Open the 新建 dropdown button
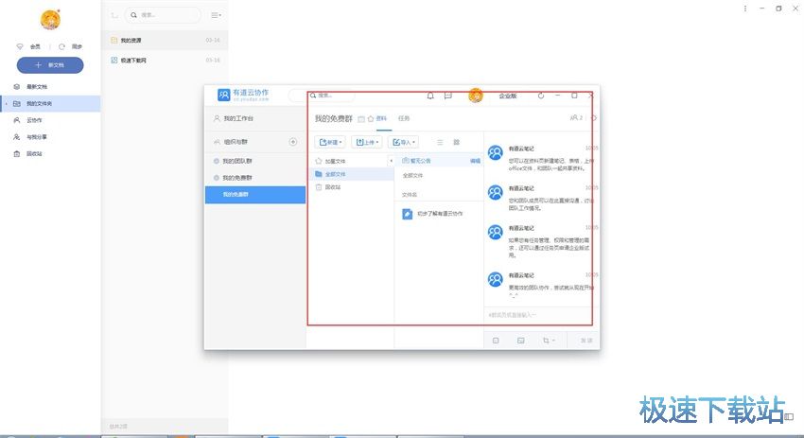 point(330,142)
